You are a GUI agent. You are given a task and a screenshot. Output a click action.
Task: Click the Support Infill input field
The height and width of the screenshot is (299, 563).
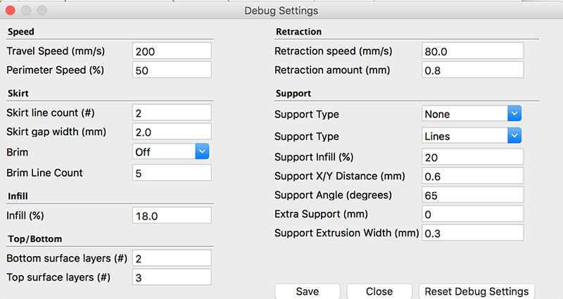[x=472, y=157]
